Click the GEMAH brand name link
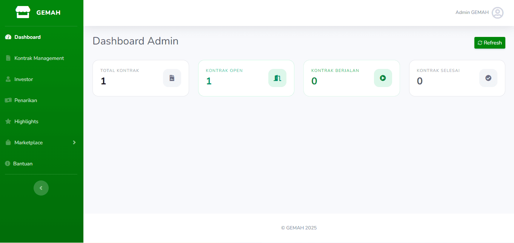The width and height of the screenshot is (514, 243). click(x=48, y=13)
